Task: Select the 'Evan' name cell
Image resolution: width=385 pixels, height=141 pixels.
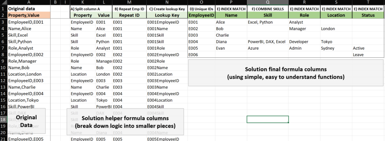Action: 231,48
